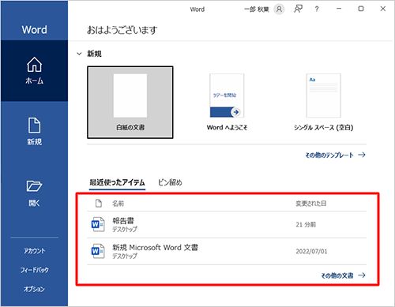This screenshot has width=395, height=307.
Task: Open recent file 新規 Microsoft Word 文書
Action: [227, 251]
